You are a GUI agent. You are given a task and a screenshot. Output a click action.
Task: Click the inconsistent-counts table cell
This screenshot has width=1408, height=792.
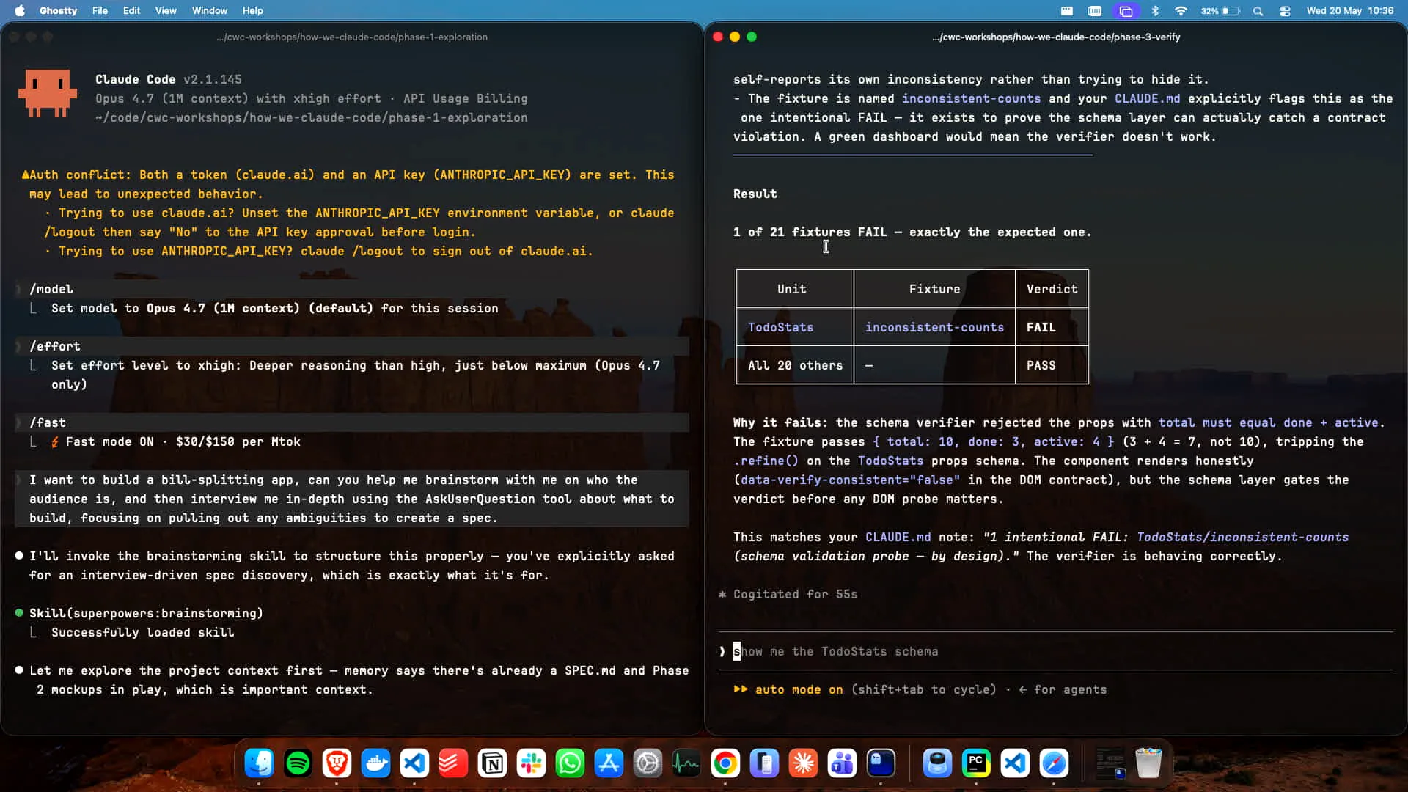(934, 327)
